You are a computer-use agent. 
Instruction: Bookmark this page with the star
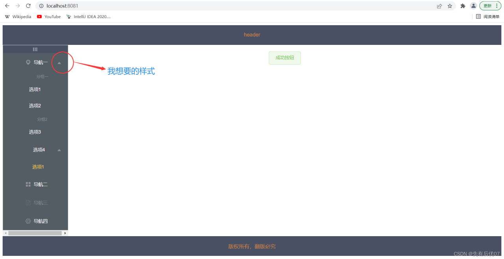pyautogui.click(x=450, y=6)
